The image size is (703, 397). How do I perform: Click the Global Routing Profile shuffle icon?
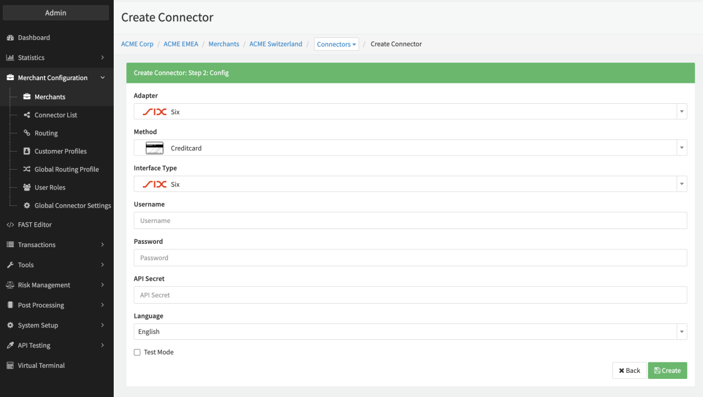[x=27, y=170]
